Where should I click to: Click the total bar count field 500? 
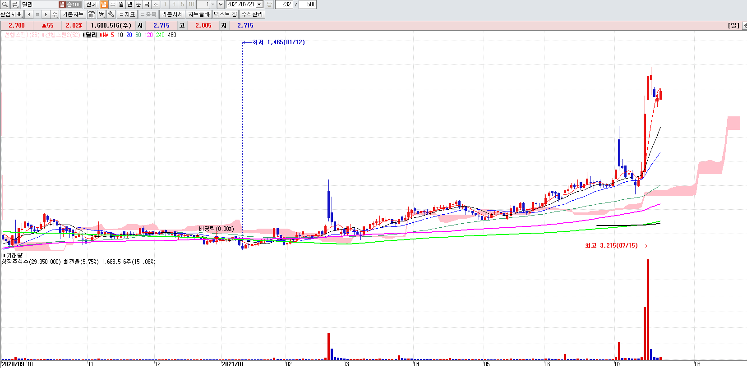pyautogui.click(x=308, y=5)
